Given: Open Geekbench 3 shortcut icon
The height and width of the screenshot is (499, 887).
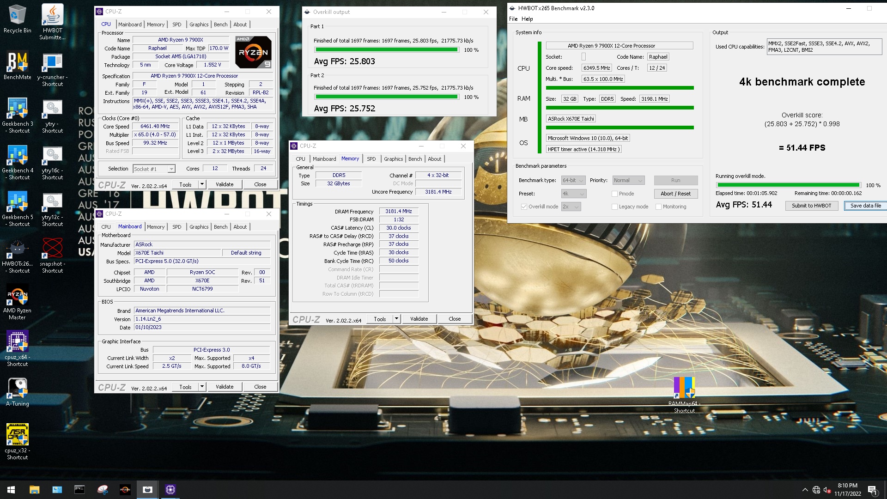Looking at the screenshot, I should coord(18,116).
